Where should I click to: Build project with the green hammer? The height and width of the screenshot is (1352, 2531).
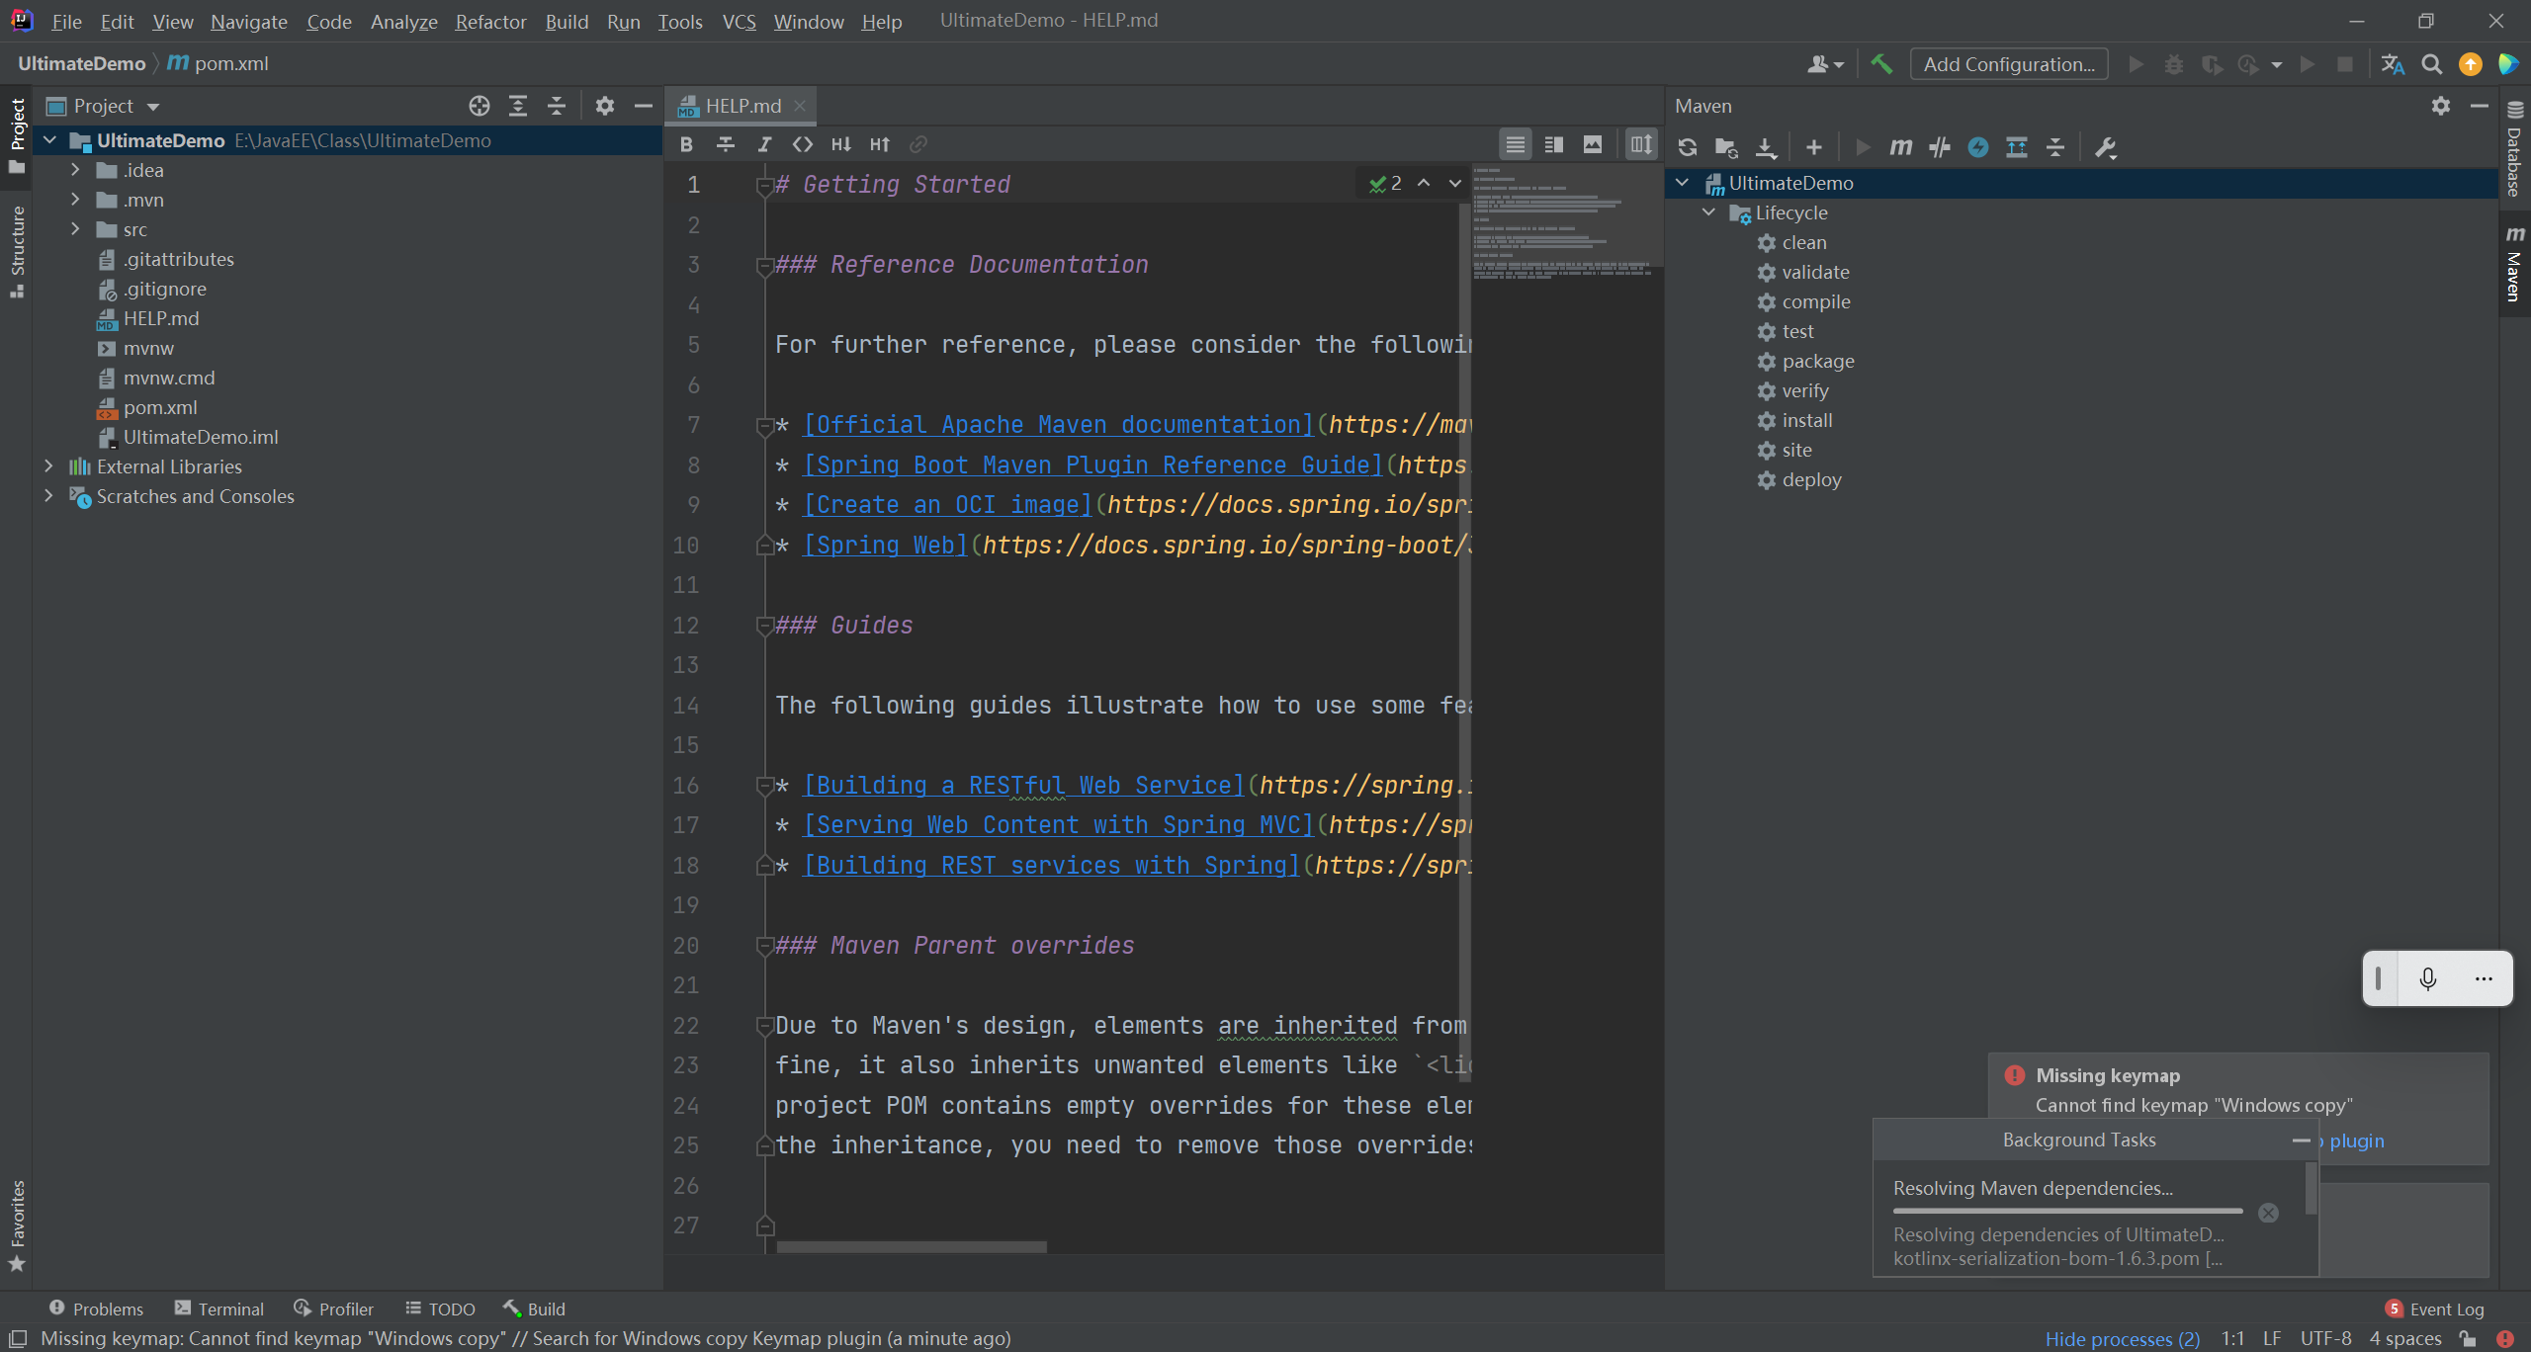tap(1881, 64)
